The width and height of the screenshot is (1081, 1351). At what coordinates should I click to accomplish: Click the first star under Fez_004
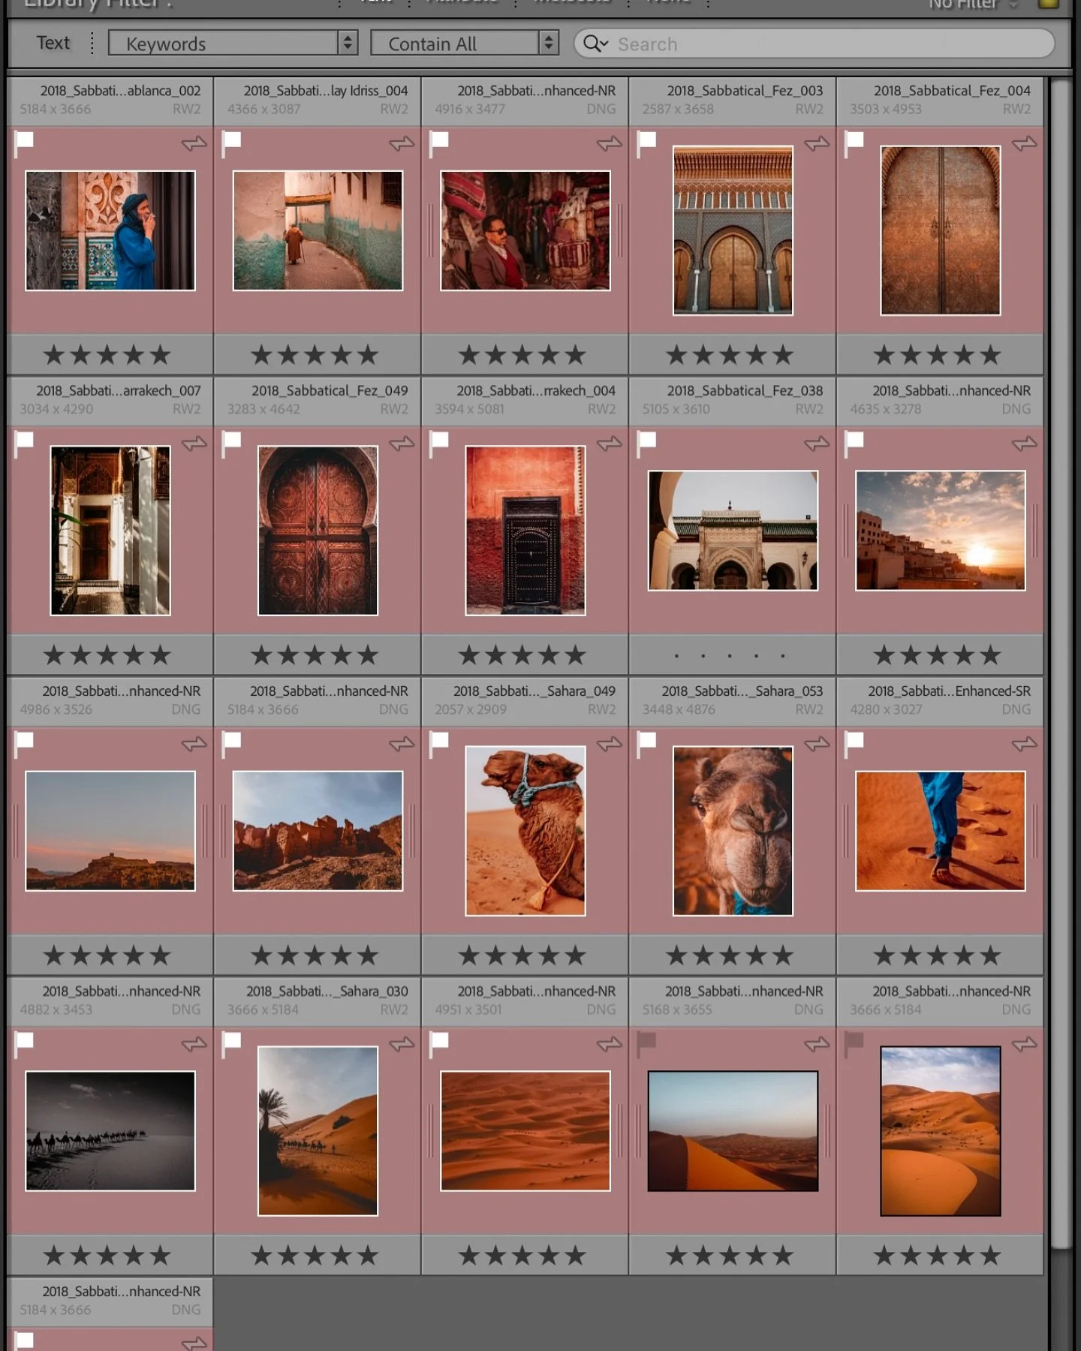[x=884, y=355]
